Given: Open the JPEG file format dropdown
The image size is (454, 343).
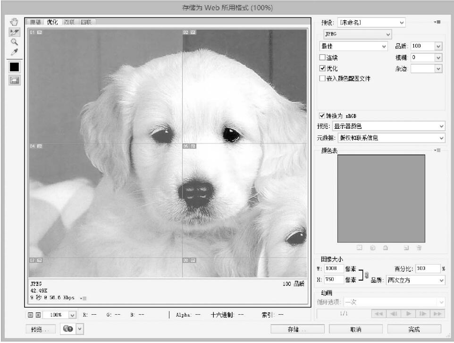Looking at the screenshot, I should tap(358, 34).
